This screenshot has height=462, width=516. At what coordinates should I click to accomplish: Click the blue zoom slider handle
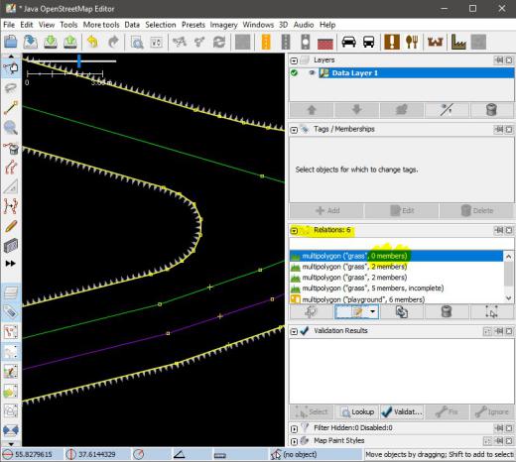78,61
